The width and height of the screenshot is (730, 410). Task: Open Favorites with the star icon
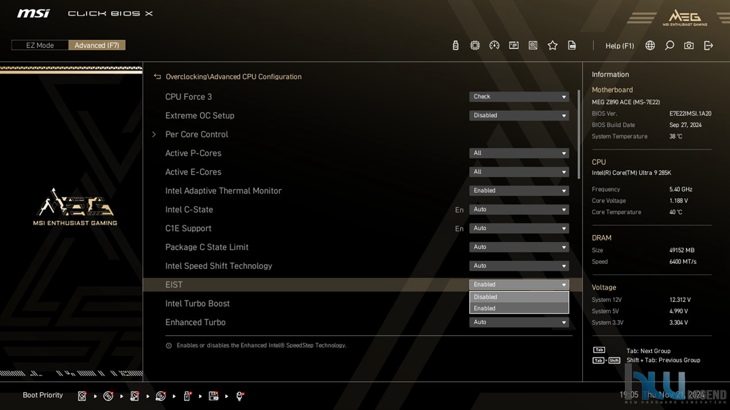click(x=552, y=45)
